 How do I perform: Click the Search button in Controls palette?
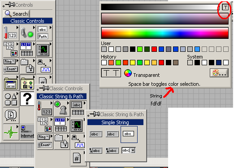[17, 14]
